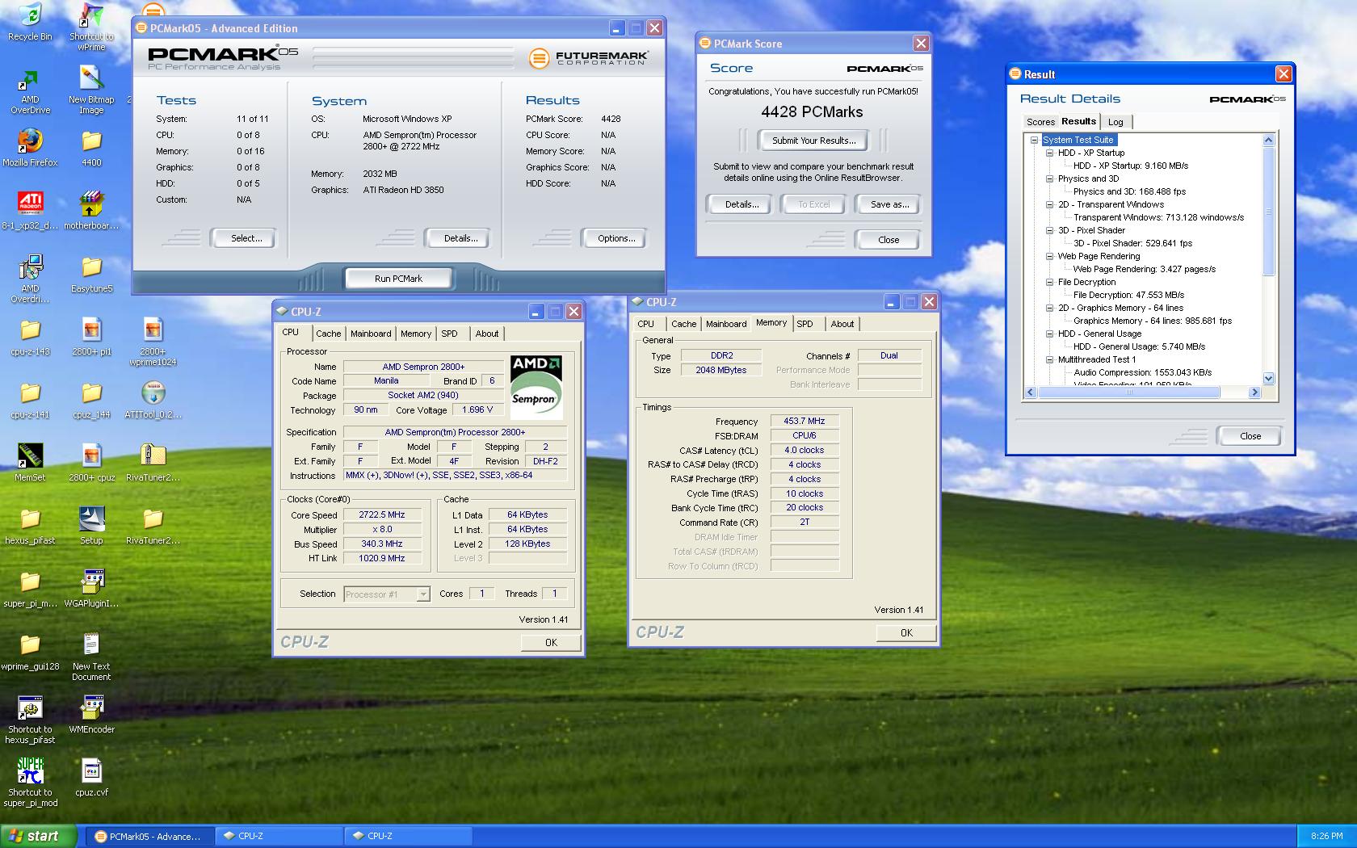Collapse the Web Page Rendering node
Image resolution: width=1357 pixels, height=848 pixels.
point(1049,256)
